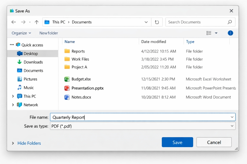Go up one folder level
The height and width of the screenshot is (164, 247).
click(37, 22)
